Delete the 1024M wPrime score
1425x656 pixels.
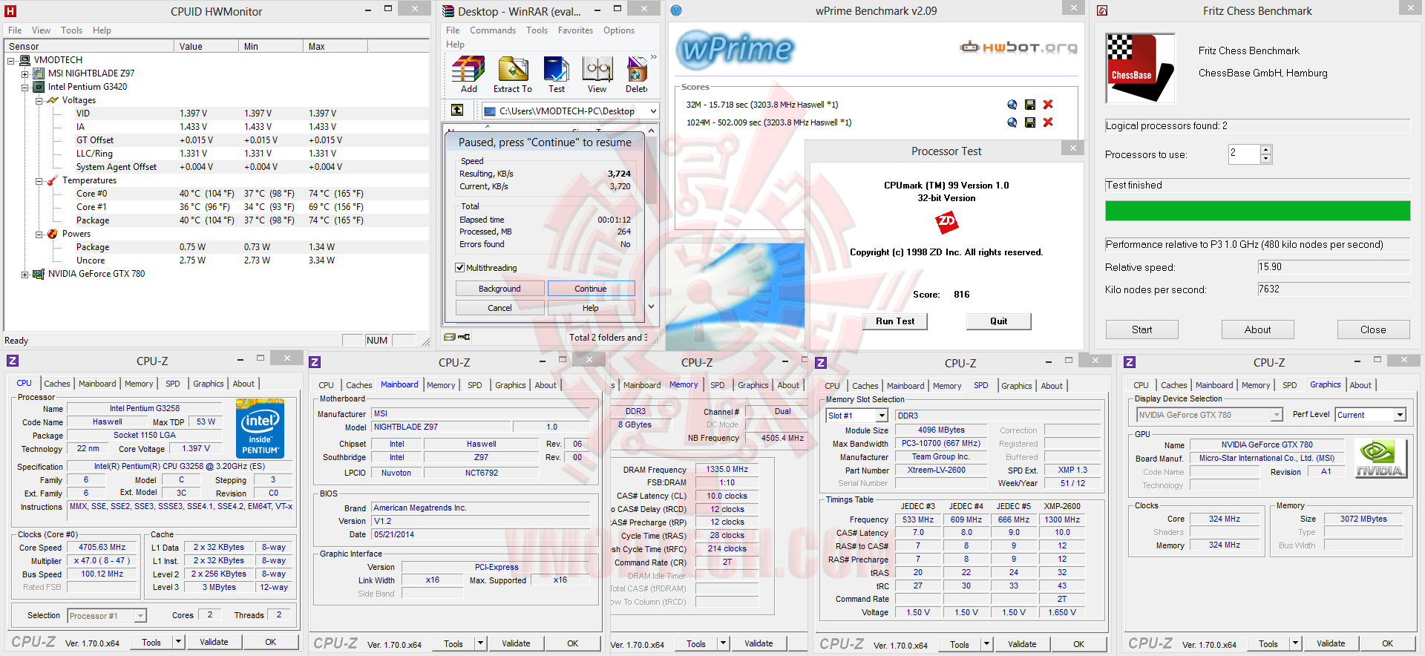pos(1048,122)
